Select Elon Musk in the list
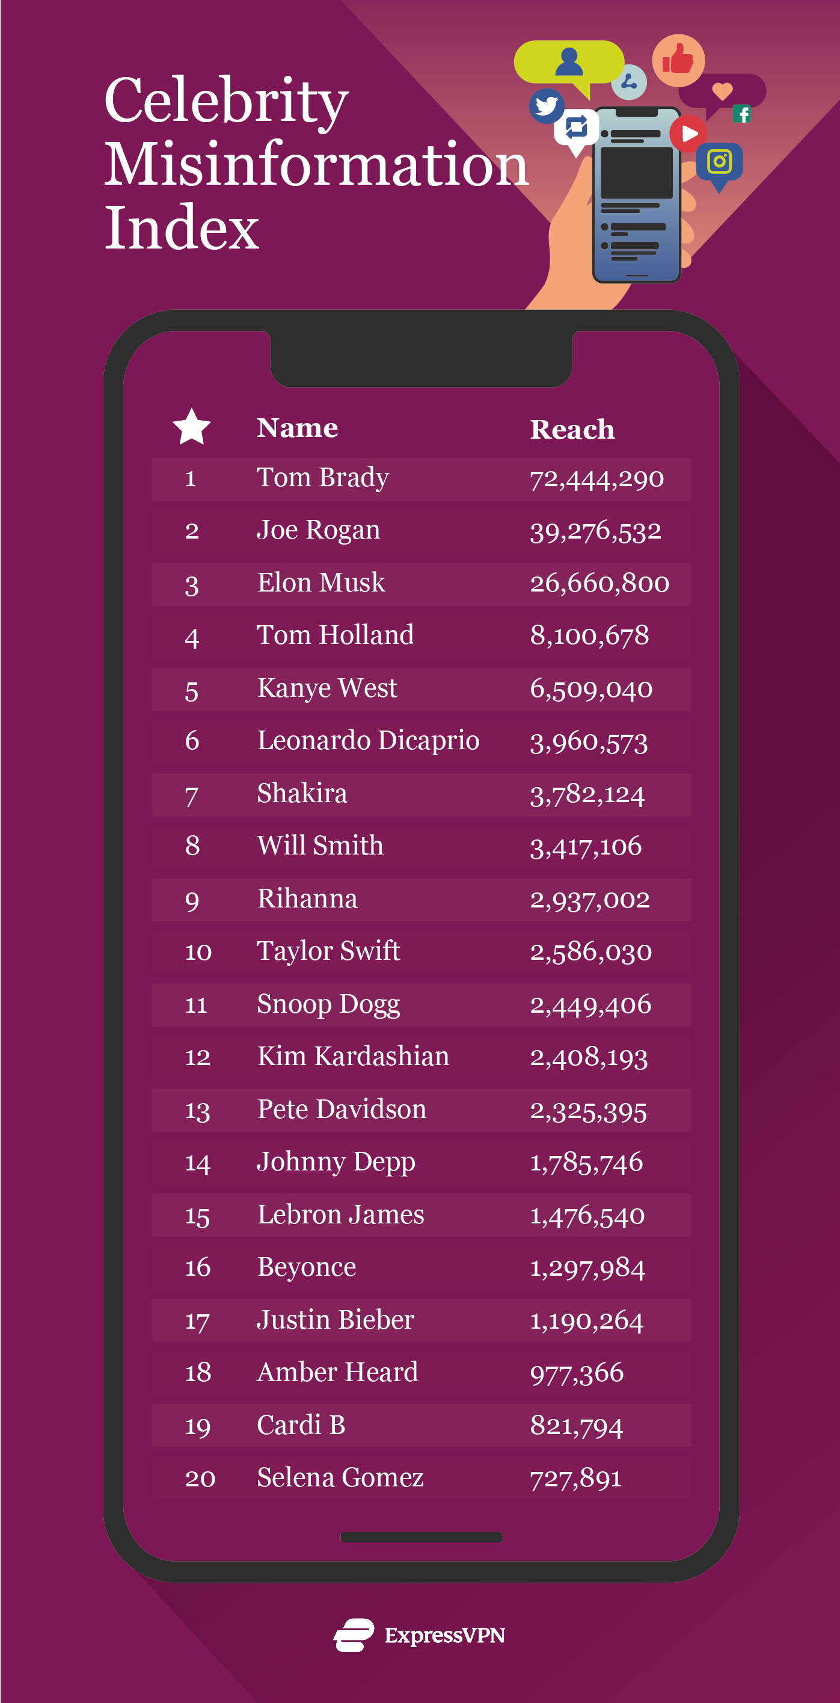 tap(321, 583)
